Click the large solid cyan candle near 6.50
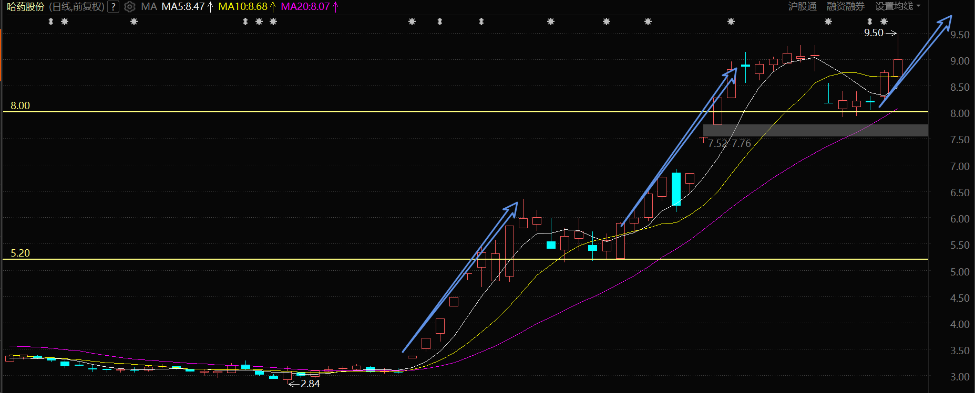This screenshot has height=393, width=975. point(676,189)
